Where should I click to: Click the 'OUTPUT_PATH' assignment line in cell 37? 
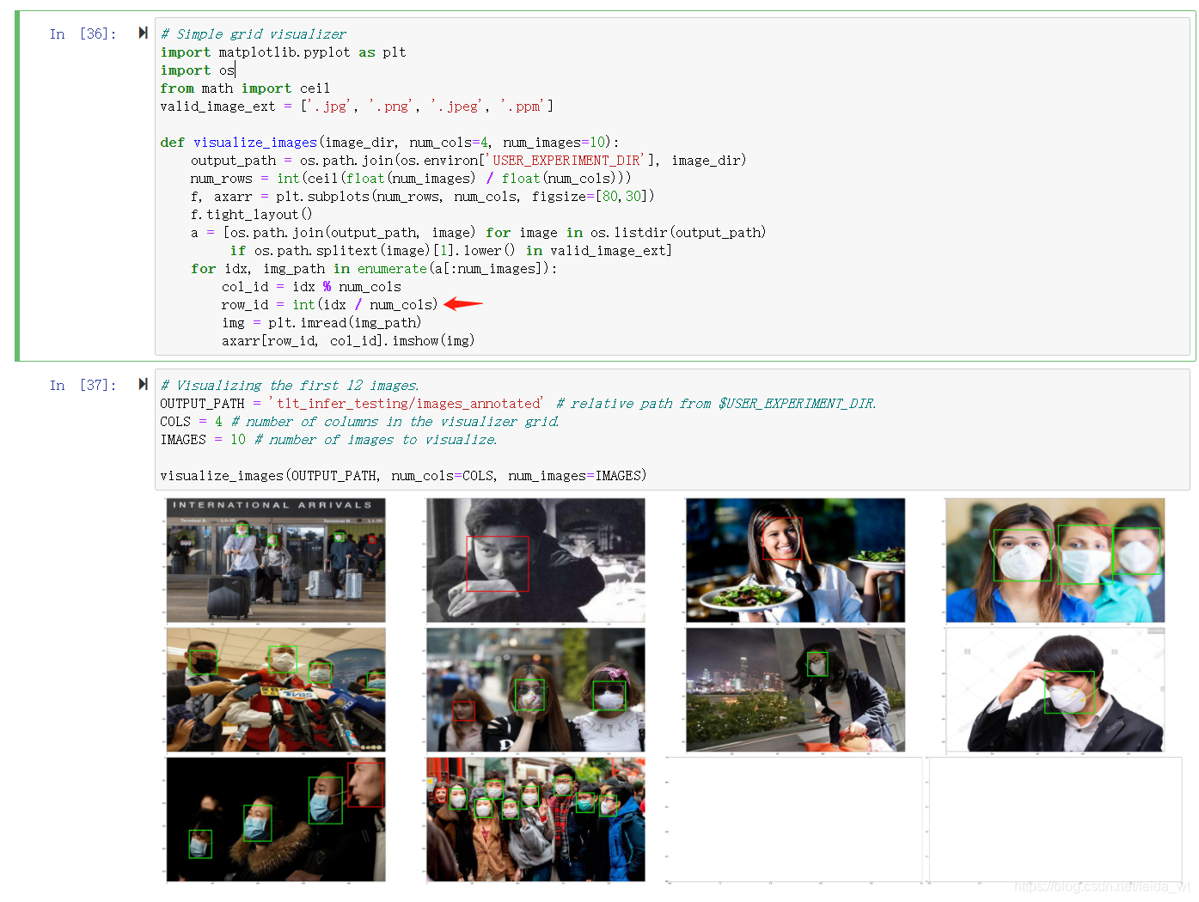coord(518,404)
